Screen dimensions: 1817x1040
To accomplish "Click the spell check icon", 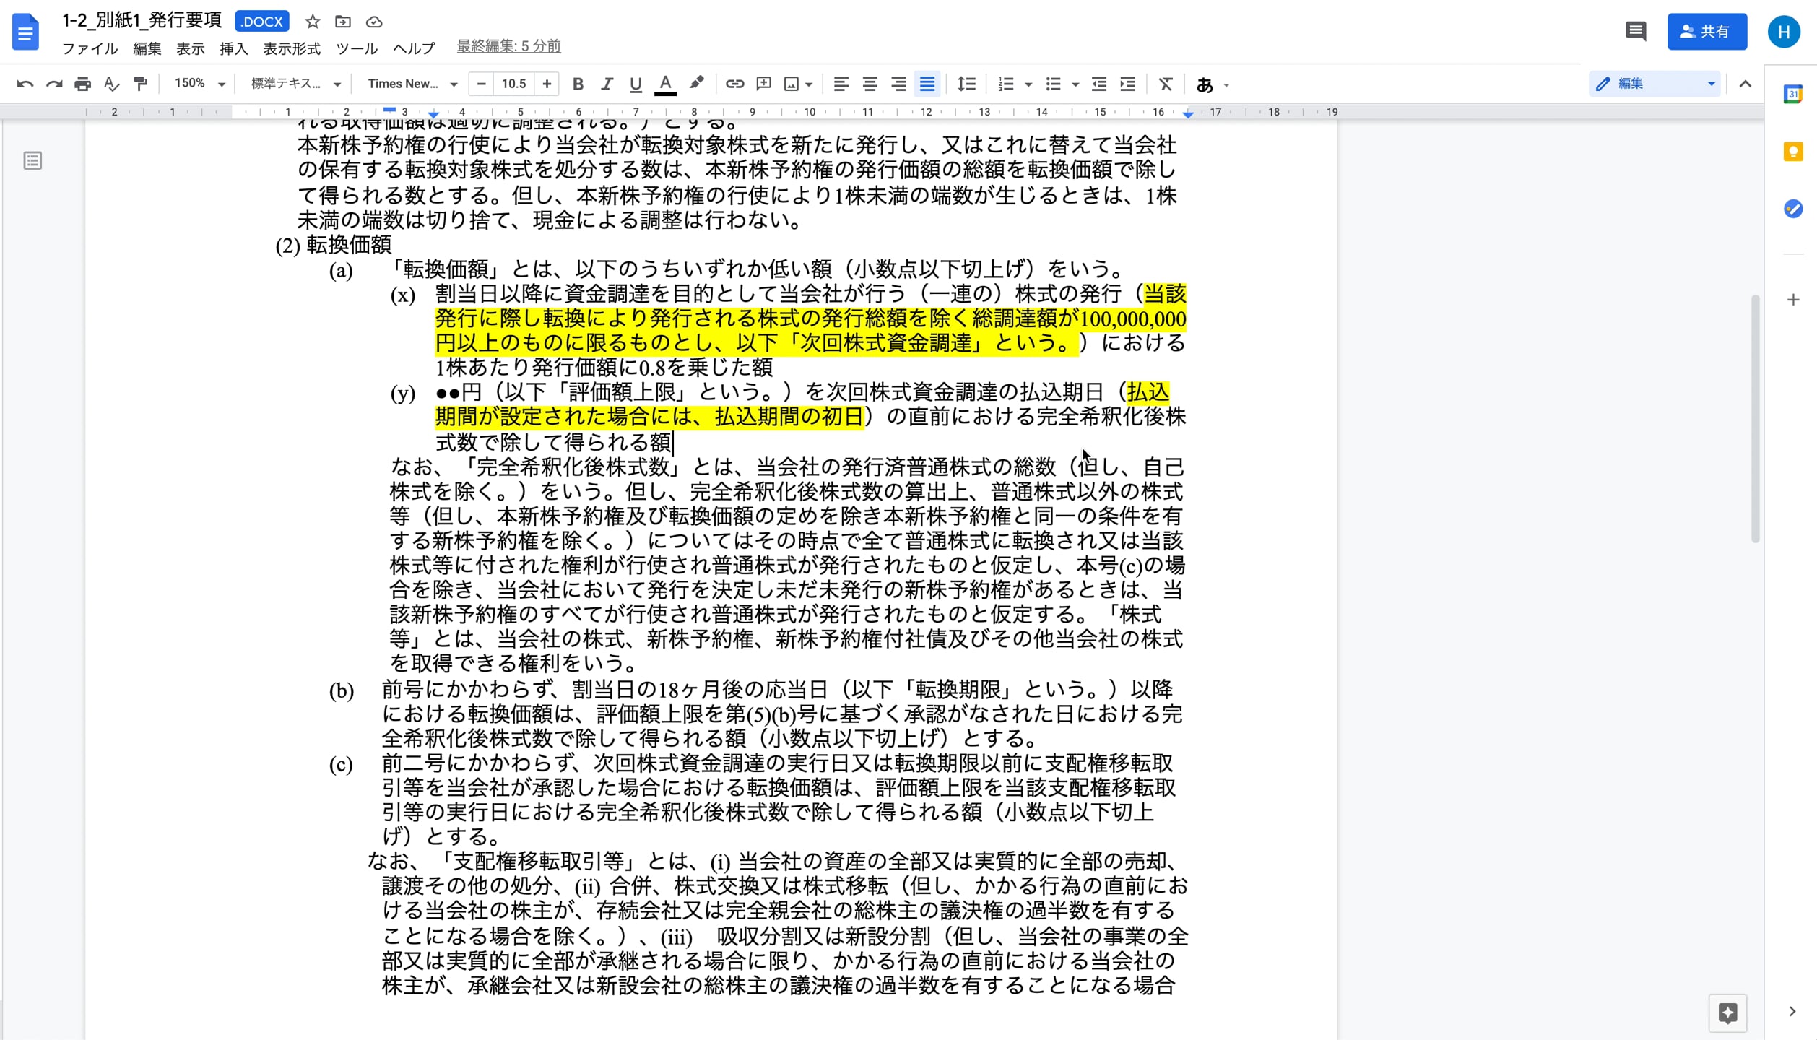I will tap(111, 84).
